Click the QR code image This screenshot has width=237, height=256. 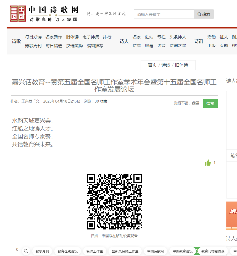[x=114, y=201]
